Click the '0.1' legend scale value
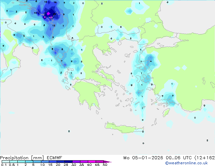Image resolution: width=215 pixels, height=166 pixels. [4, 165]
